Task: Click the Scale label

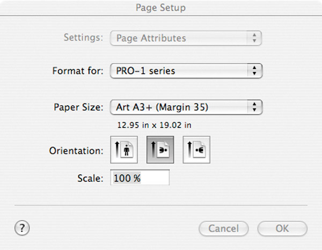Action: coord(90,178)
